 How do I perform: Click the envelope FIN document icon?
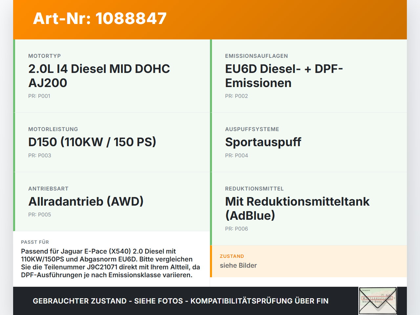point(378,301)
